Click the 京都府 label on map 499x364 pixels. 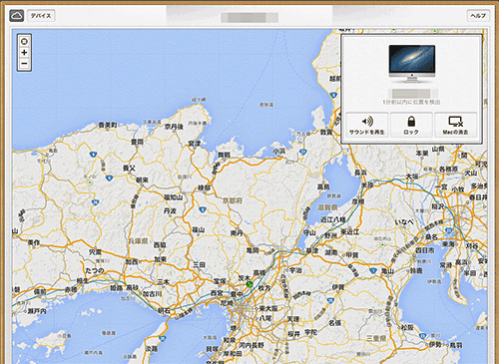pos(233,200)
